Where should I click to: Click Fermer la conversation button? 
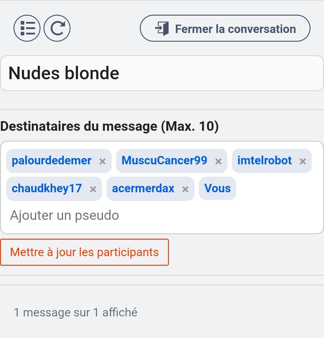[x=225, y=28]
